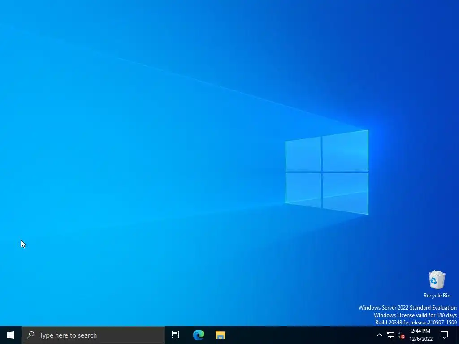Open the clock showing 2:44 PM
This screenshot has width=459, height=344.
point(420,335)
